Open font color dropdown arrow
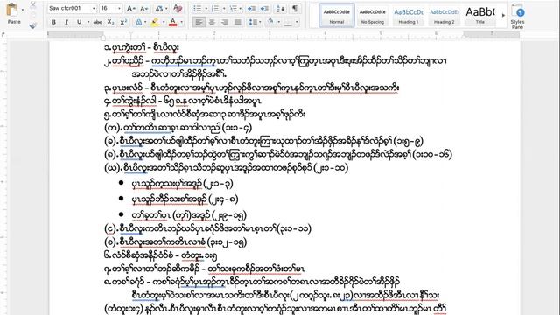Screen dimensions: 560x315 pyautogui.click(x=181, y=22)
